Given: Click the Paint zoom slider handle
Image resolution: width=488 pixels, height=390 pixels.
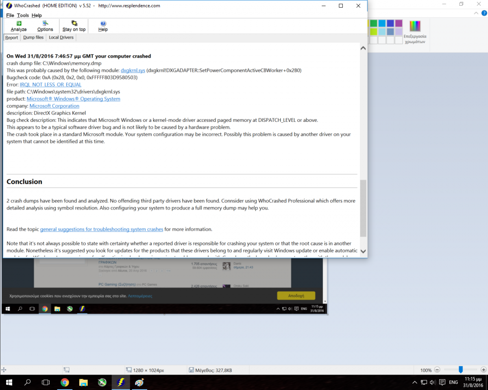Looking at the screenshot, I should [461, 370].
